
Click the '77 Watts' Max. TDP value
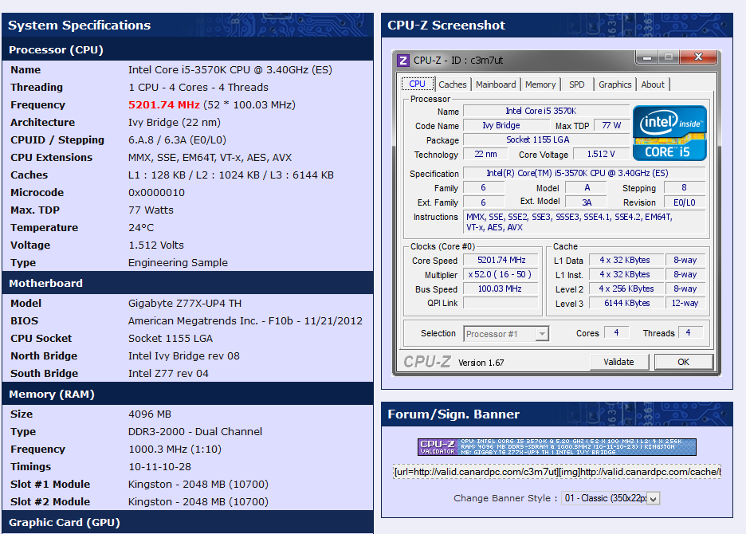point(151,210)
